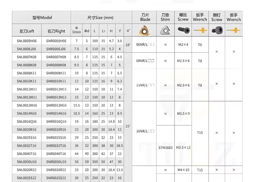Select right model SNR0032T16

pos(56,146)
